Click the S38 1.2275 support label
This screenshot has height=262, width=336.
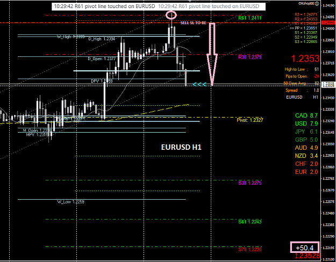[250, 183]
